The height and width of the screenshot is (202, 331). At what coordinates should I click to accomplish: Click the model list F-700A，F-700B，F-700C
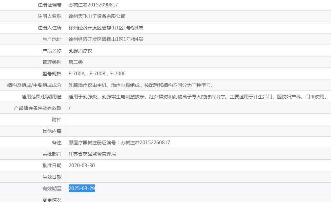97,74
